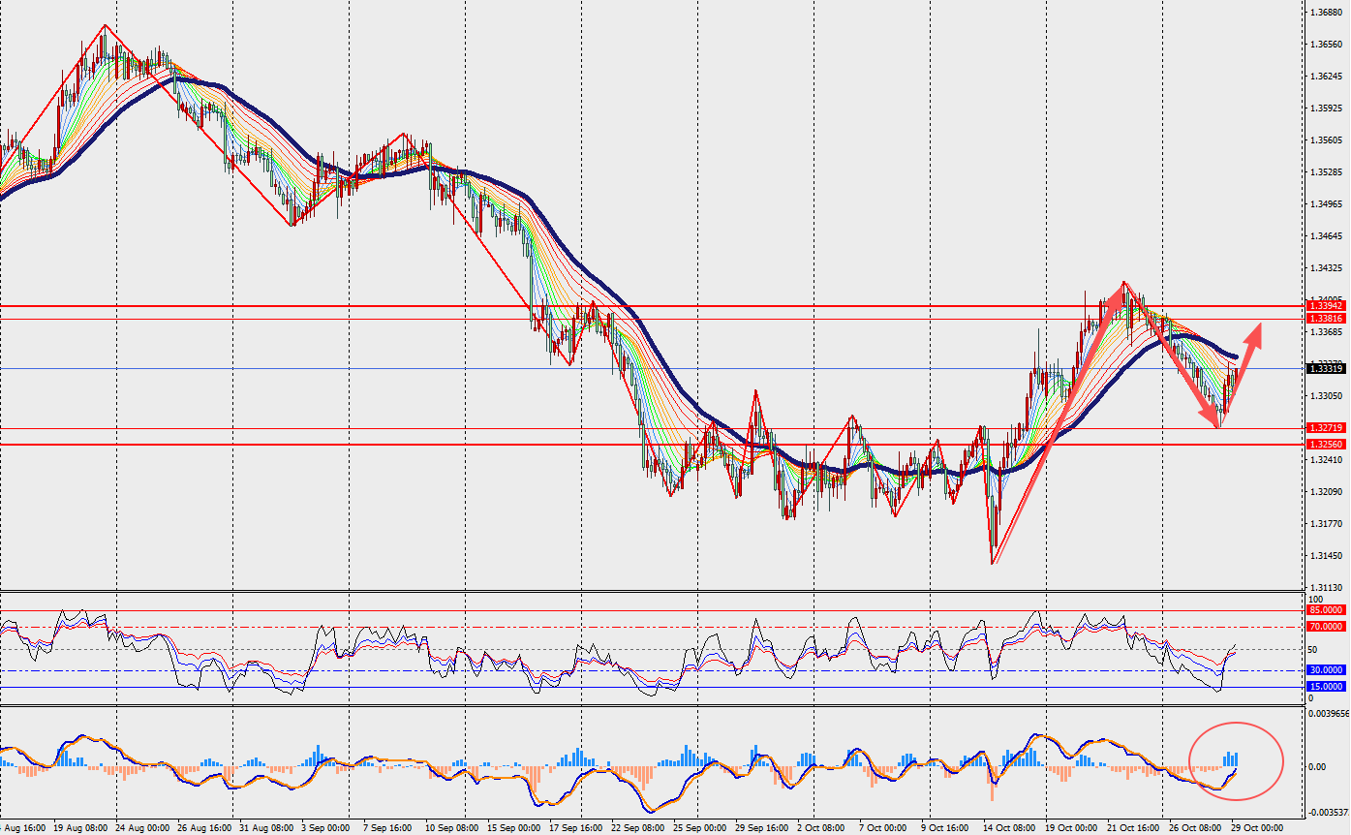This screenshot has height=835, width=1351.
Task: Click the 29 Sep 16:00 time label
Action: point(760,828)
